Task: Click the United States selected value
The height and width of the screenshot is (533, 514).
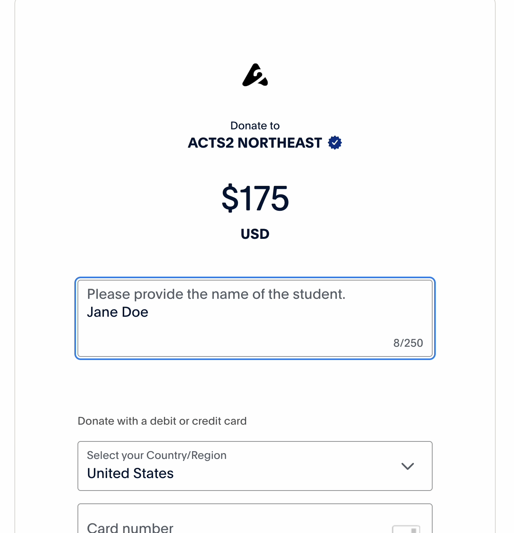Action: click(x=130, y=473)
